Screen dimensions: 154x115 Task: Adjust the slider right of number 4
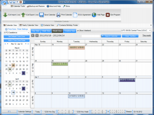click(117, 111)
